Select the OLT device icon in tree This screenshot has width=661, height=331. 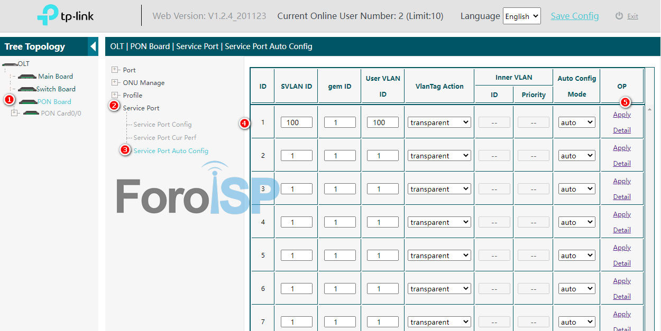point(10,64)
